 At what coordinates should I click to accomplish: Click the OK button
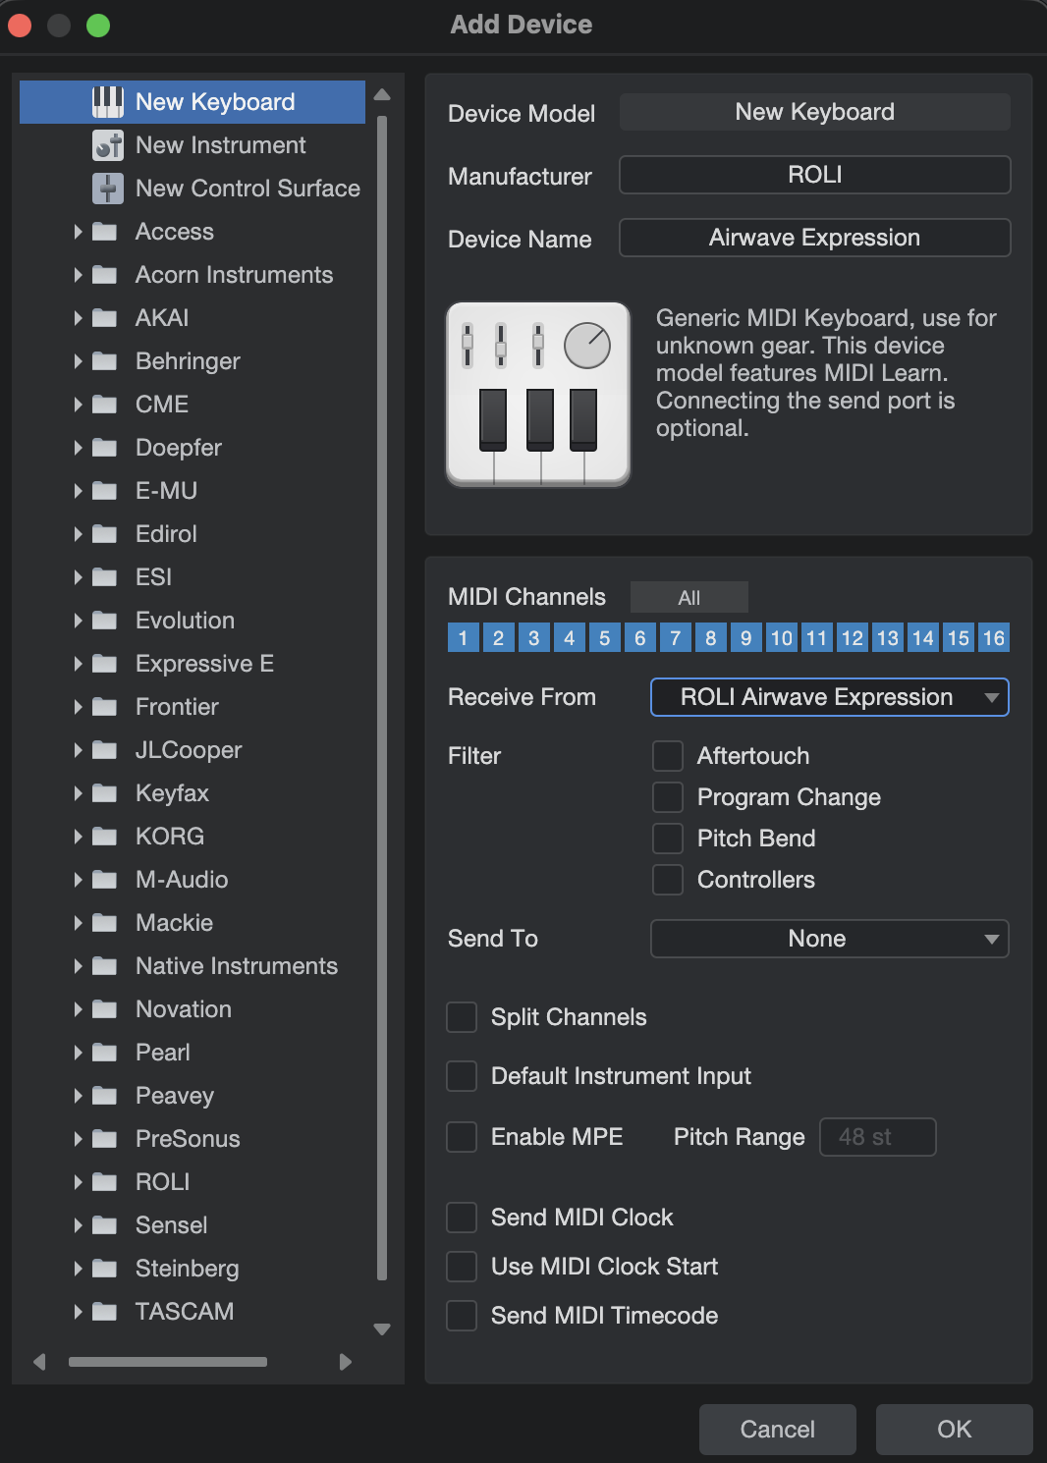pyautogui.click(x=955, y=1430)
